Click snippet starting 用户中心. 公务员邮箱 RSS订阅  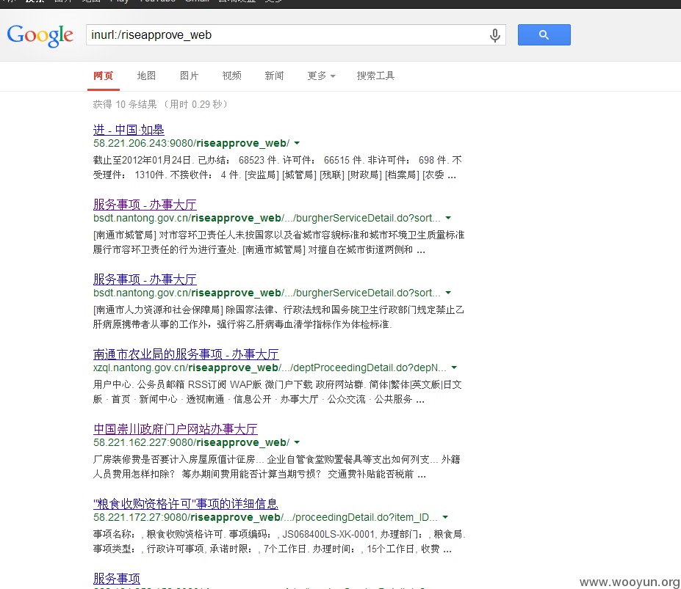click(x=277, y=392)
